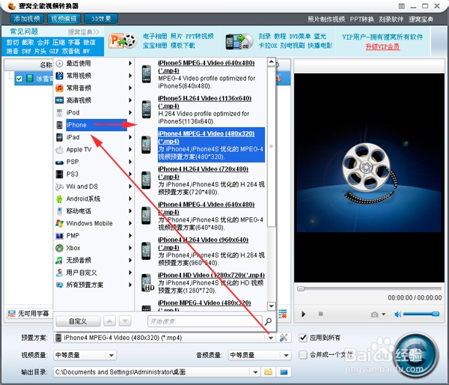Click the iPhone4 HD Video phone thumbnail
Screen dimensions: 449x385
point(147,283)
